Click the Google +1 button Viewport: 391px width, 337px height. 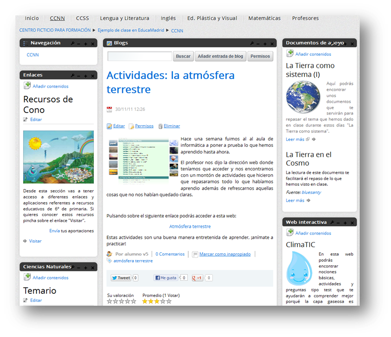197,278
